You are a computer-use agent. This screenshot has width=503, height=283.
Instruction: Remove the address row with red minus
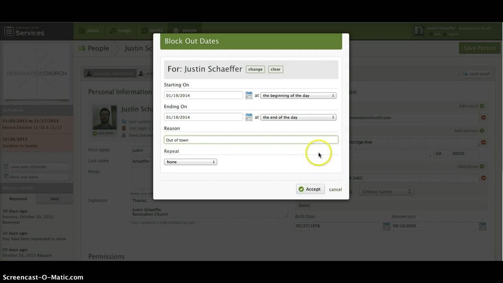tap(483, 142)
